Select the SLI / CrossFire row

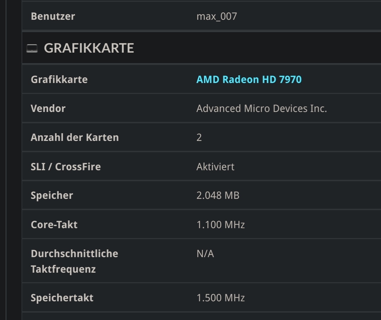[141, 166]
